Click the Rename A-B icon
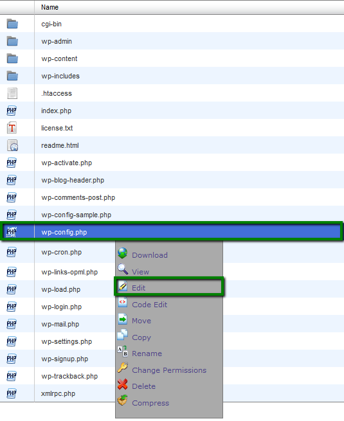 (x=122, y=352)
